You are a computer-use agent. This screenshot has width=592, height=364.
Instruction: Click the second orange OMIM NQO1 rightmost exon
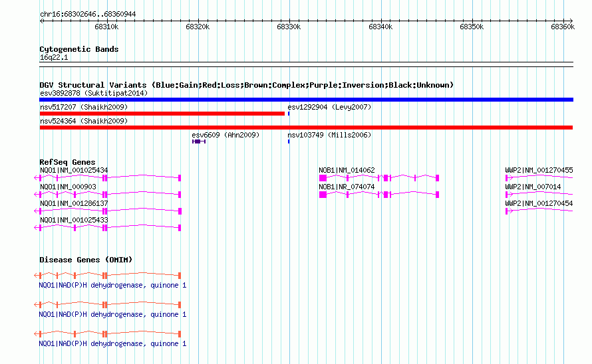180,305
